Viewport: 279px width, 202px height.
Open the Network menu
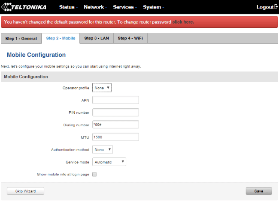tap(95, 7)
